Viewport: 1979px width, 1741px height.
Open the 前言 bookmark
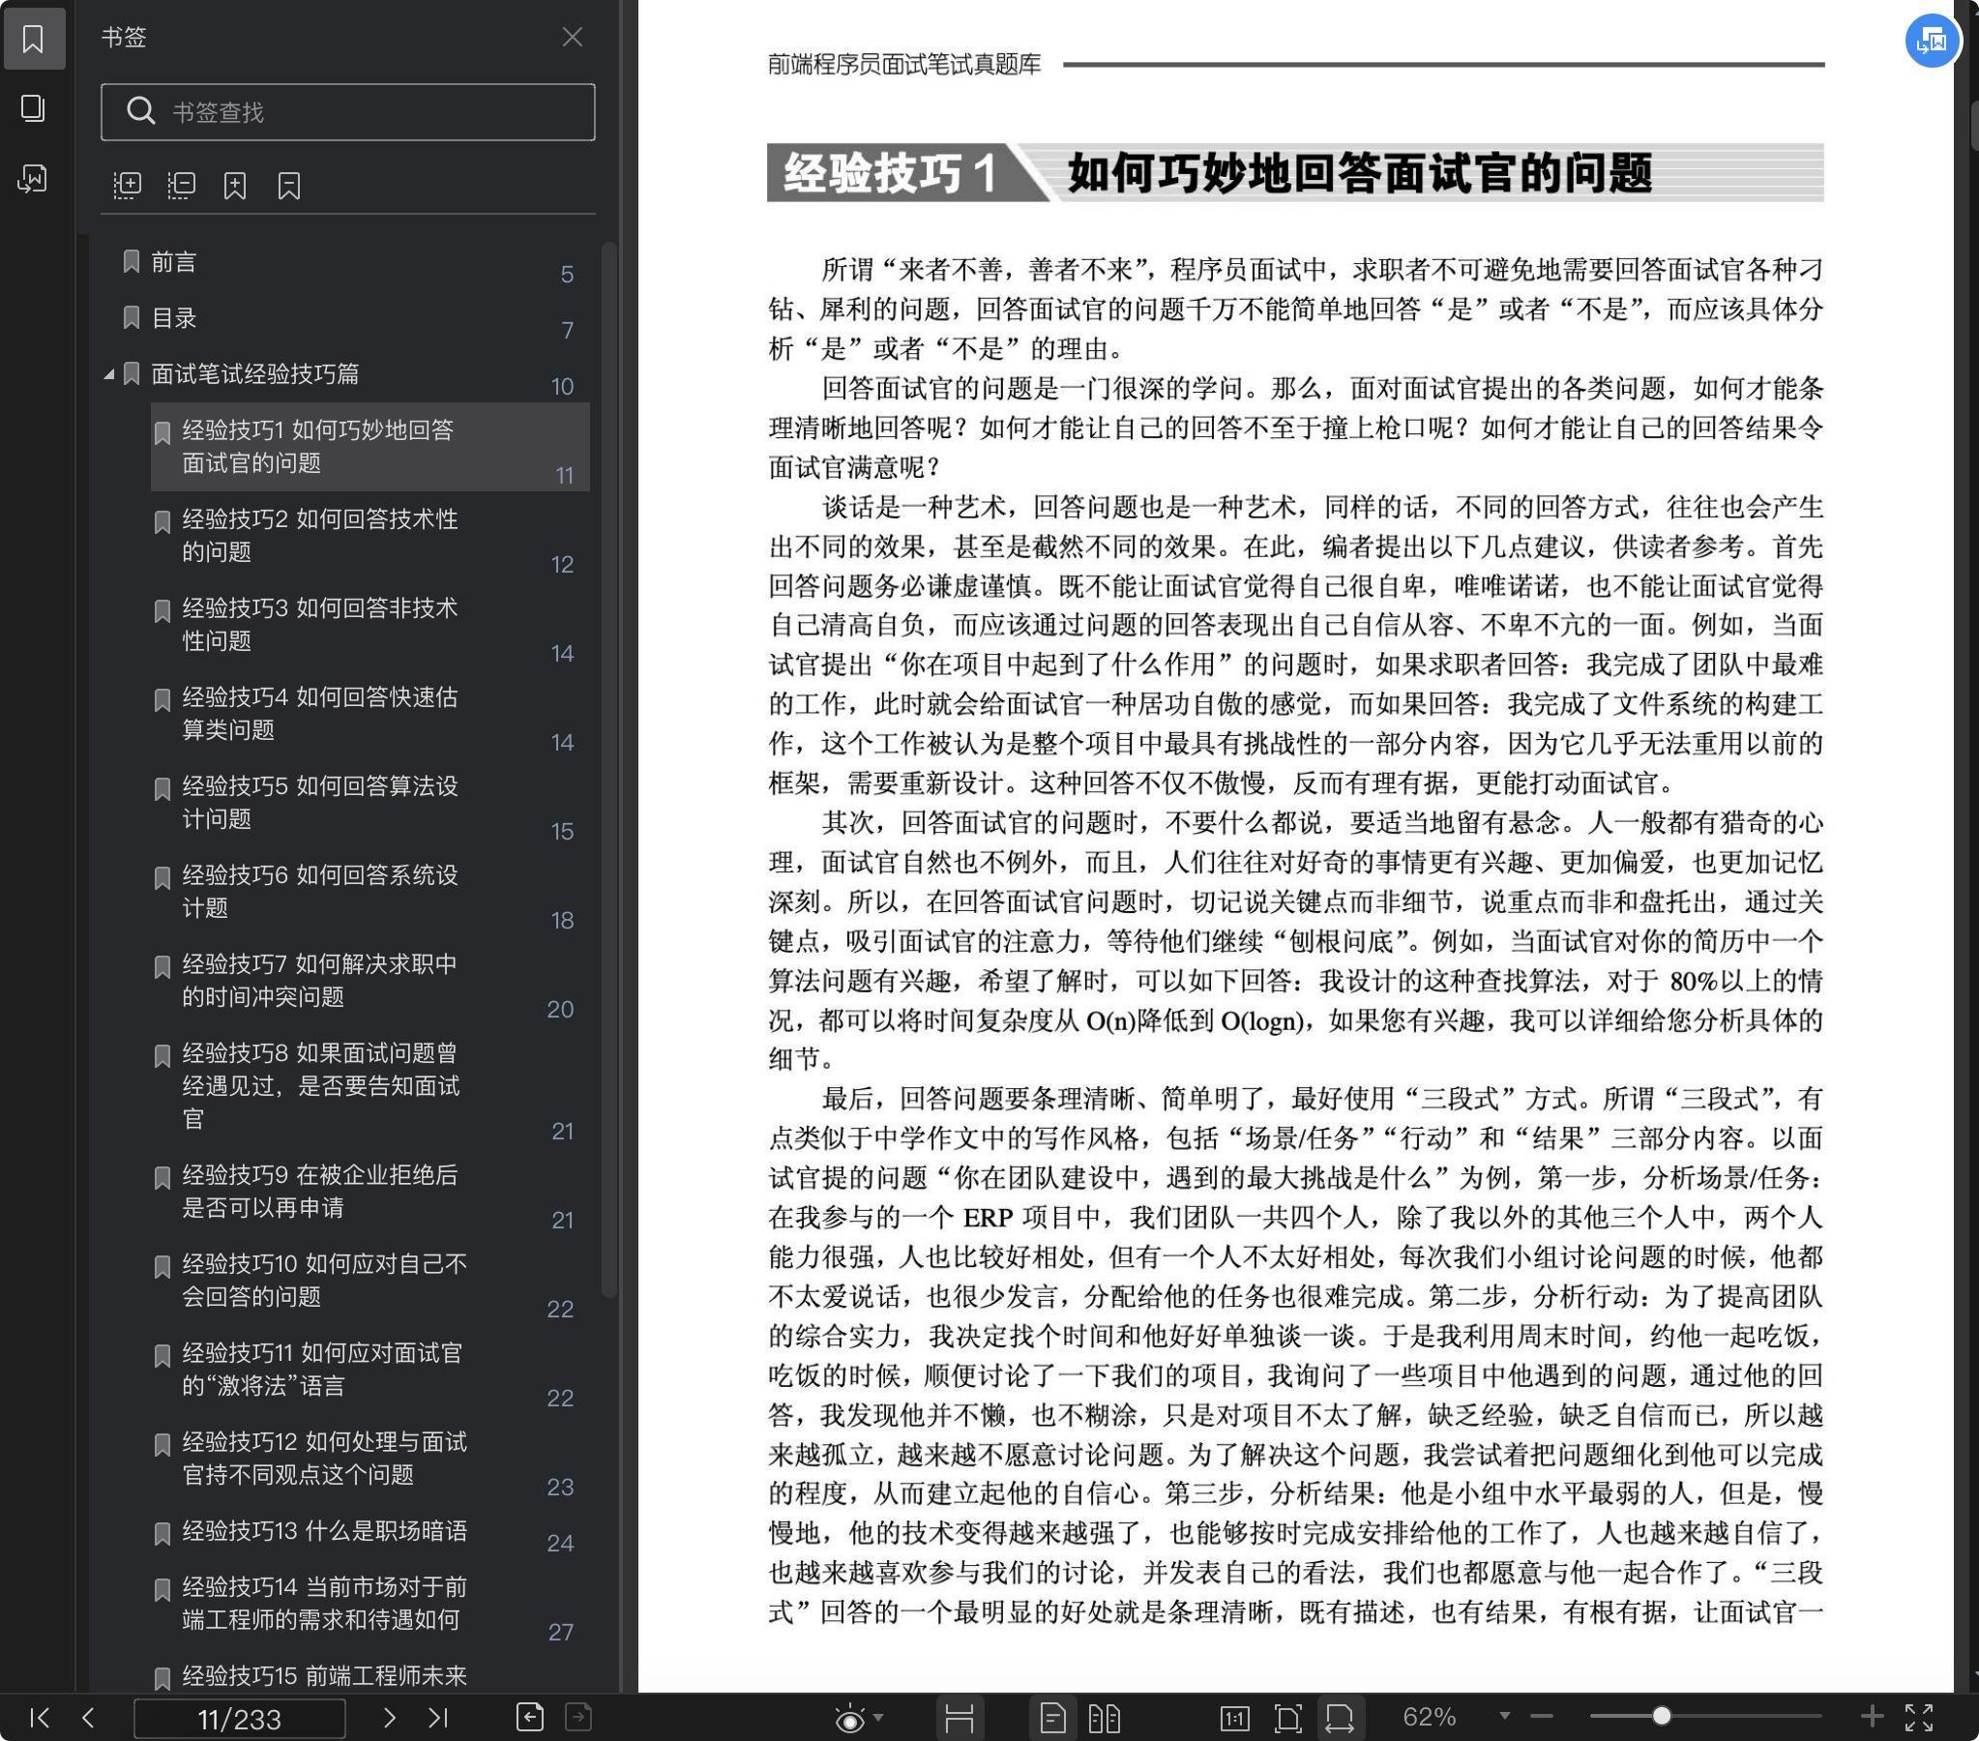[x=174, y=262]
